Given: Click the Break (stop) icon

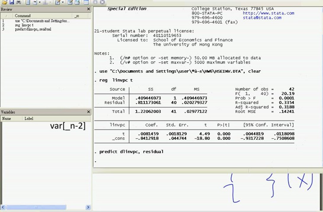Looking at the screenshot, I should tap(102, 2).
